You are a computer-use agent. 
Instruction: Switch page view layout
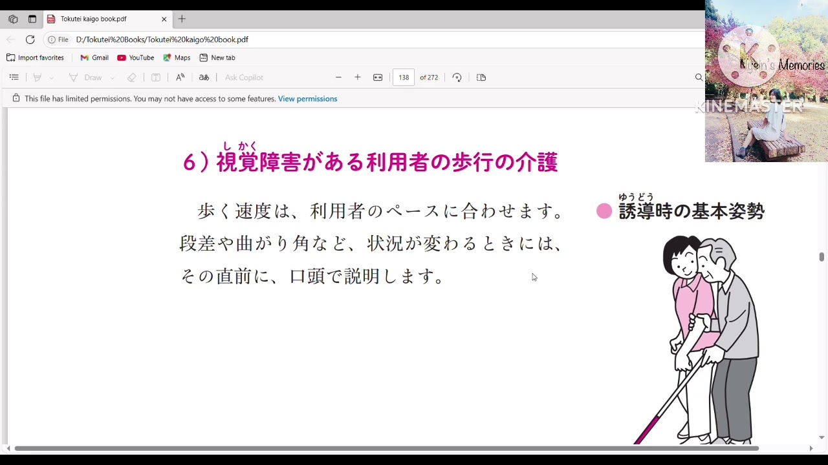(x=481, y=77)
